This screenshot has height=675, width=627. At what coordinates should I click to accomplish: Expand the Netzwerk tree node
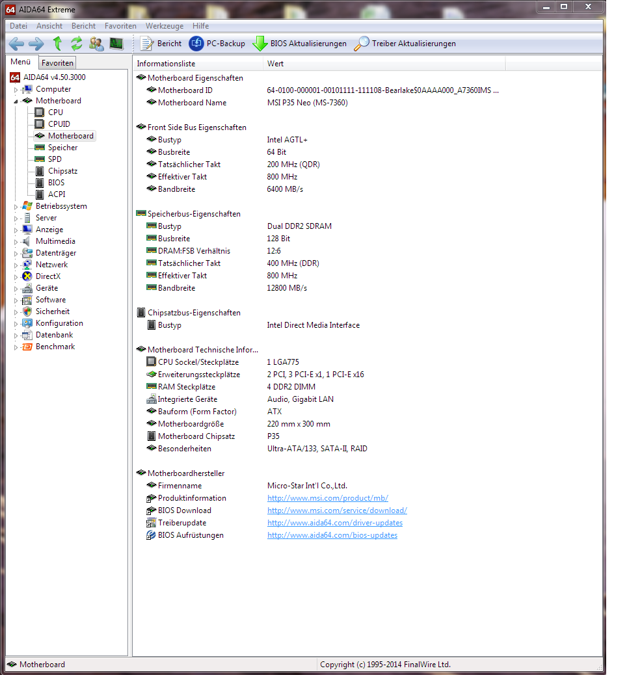click(16, 265)
